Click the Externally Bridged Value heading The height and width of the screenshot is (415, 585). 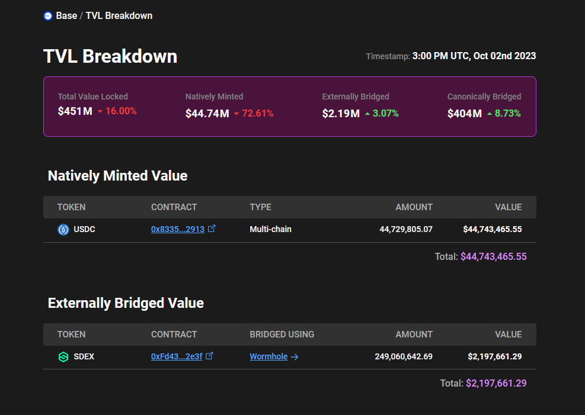pos(126,303)
